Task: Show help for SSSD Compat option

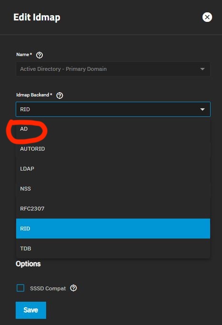Action: [x=73, y=288]
